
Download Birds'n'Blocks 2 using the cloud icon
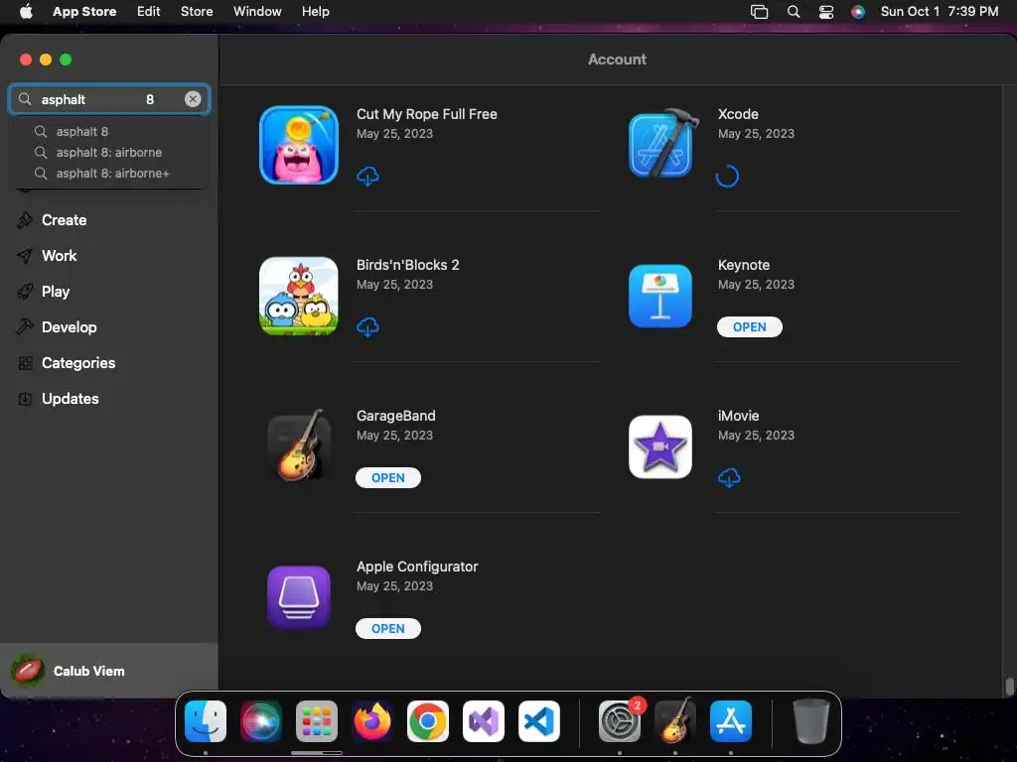pyautogui.click(x=367, y=327)
